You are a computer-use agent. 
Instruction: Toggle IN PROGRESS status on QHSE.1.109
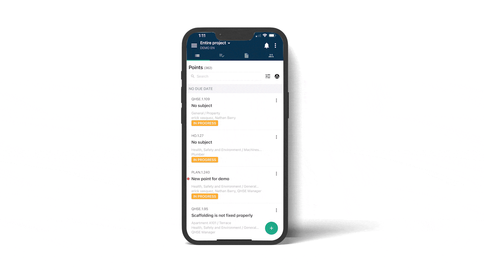204,123
